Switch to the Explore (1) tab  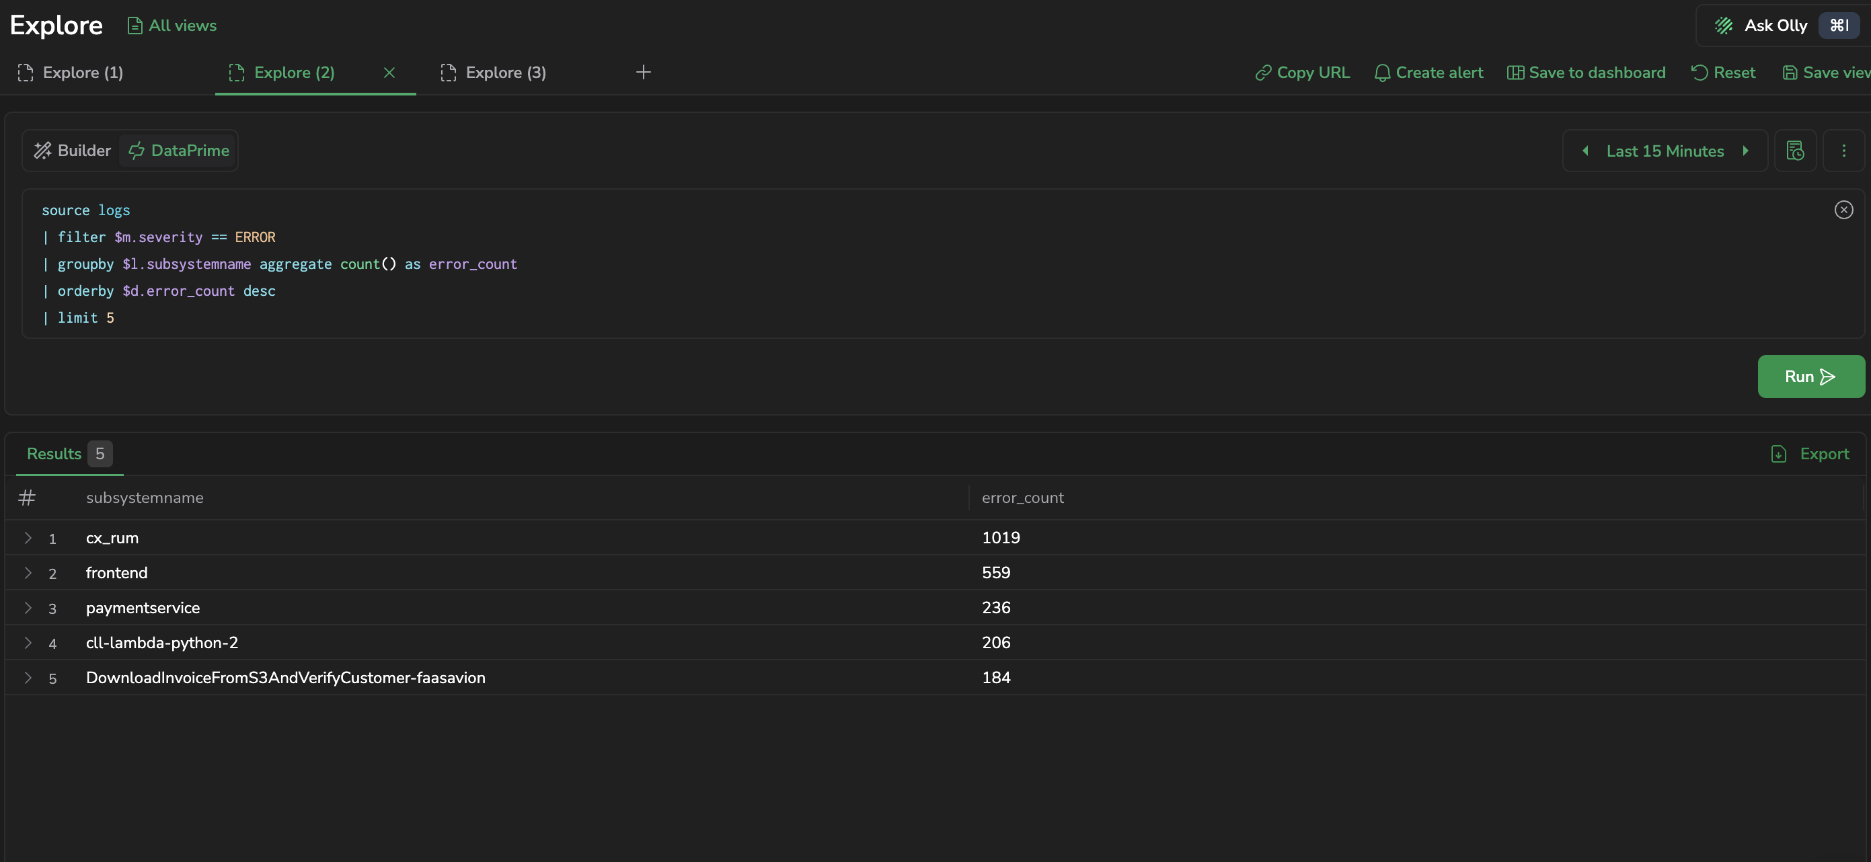coord(71,72)
